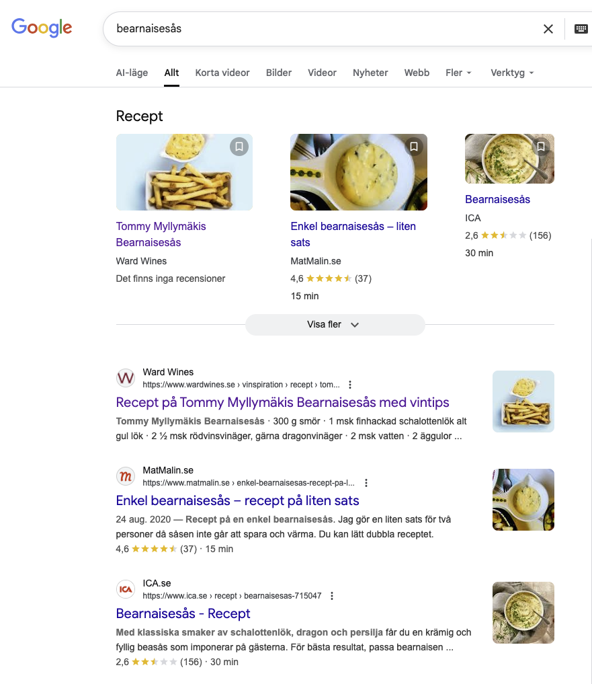Image resolution: width=592 pixels, height=684 pixels.
Task: Click the Google logo
Action: 42,28
